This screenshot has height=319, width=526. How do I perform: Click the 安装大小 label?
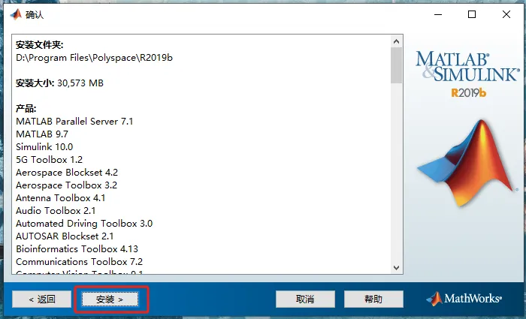click(x=35, y=83)
